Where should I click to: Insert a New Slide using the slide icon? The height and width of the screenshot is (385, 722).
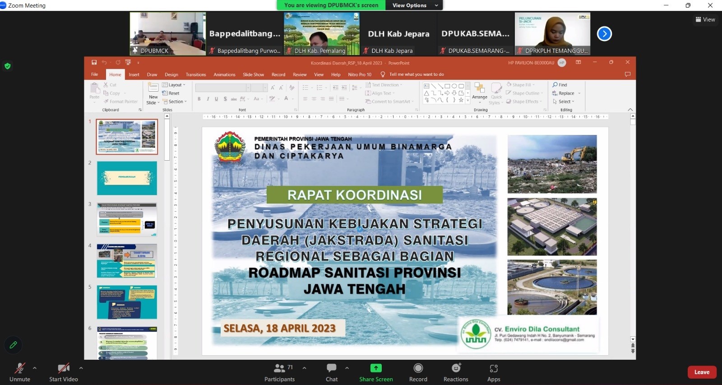coord(153,88)
